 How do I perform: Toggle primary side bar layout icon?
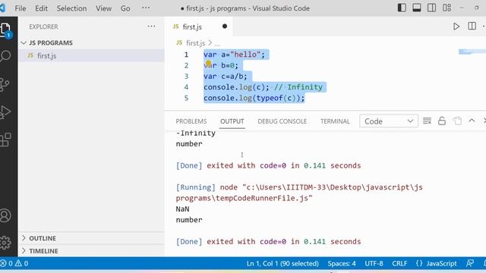[402, 8]
